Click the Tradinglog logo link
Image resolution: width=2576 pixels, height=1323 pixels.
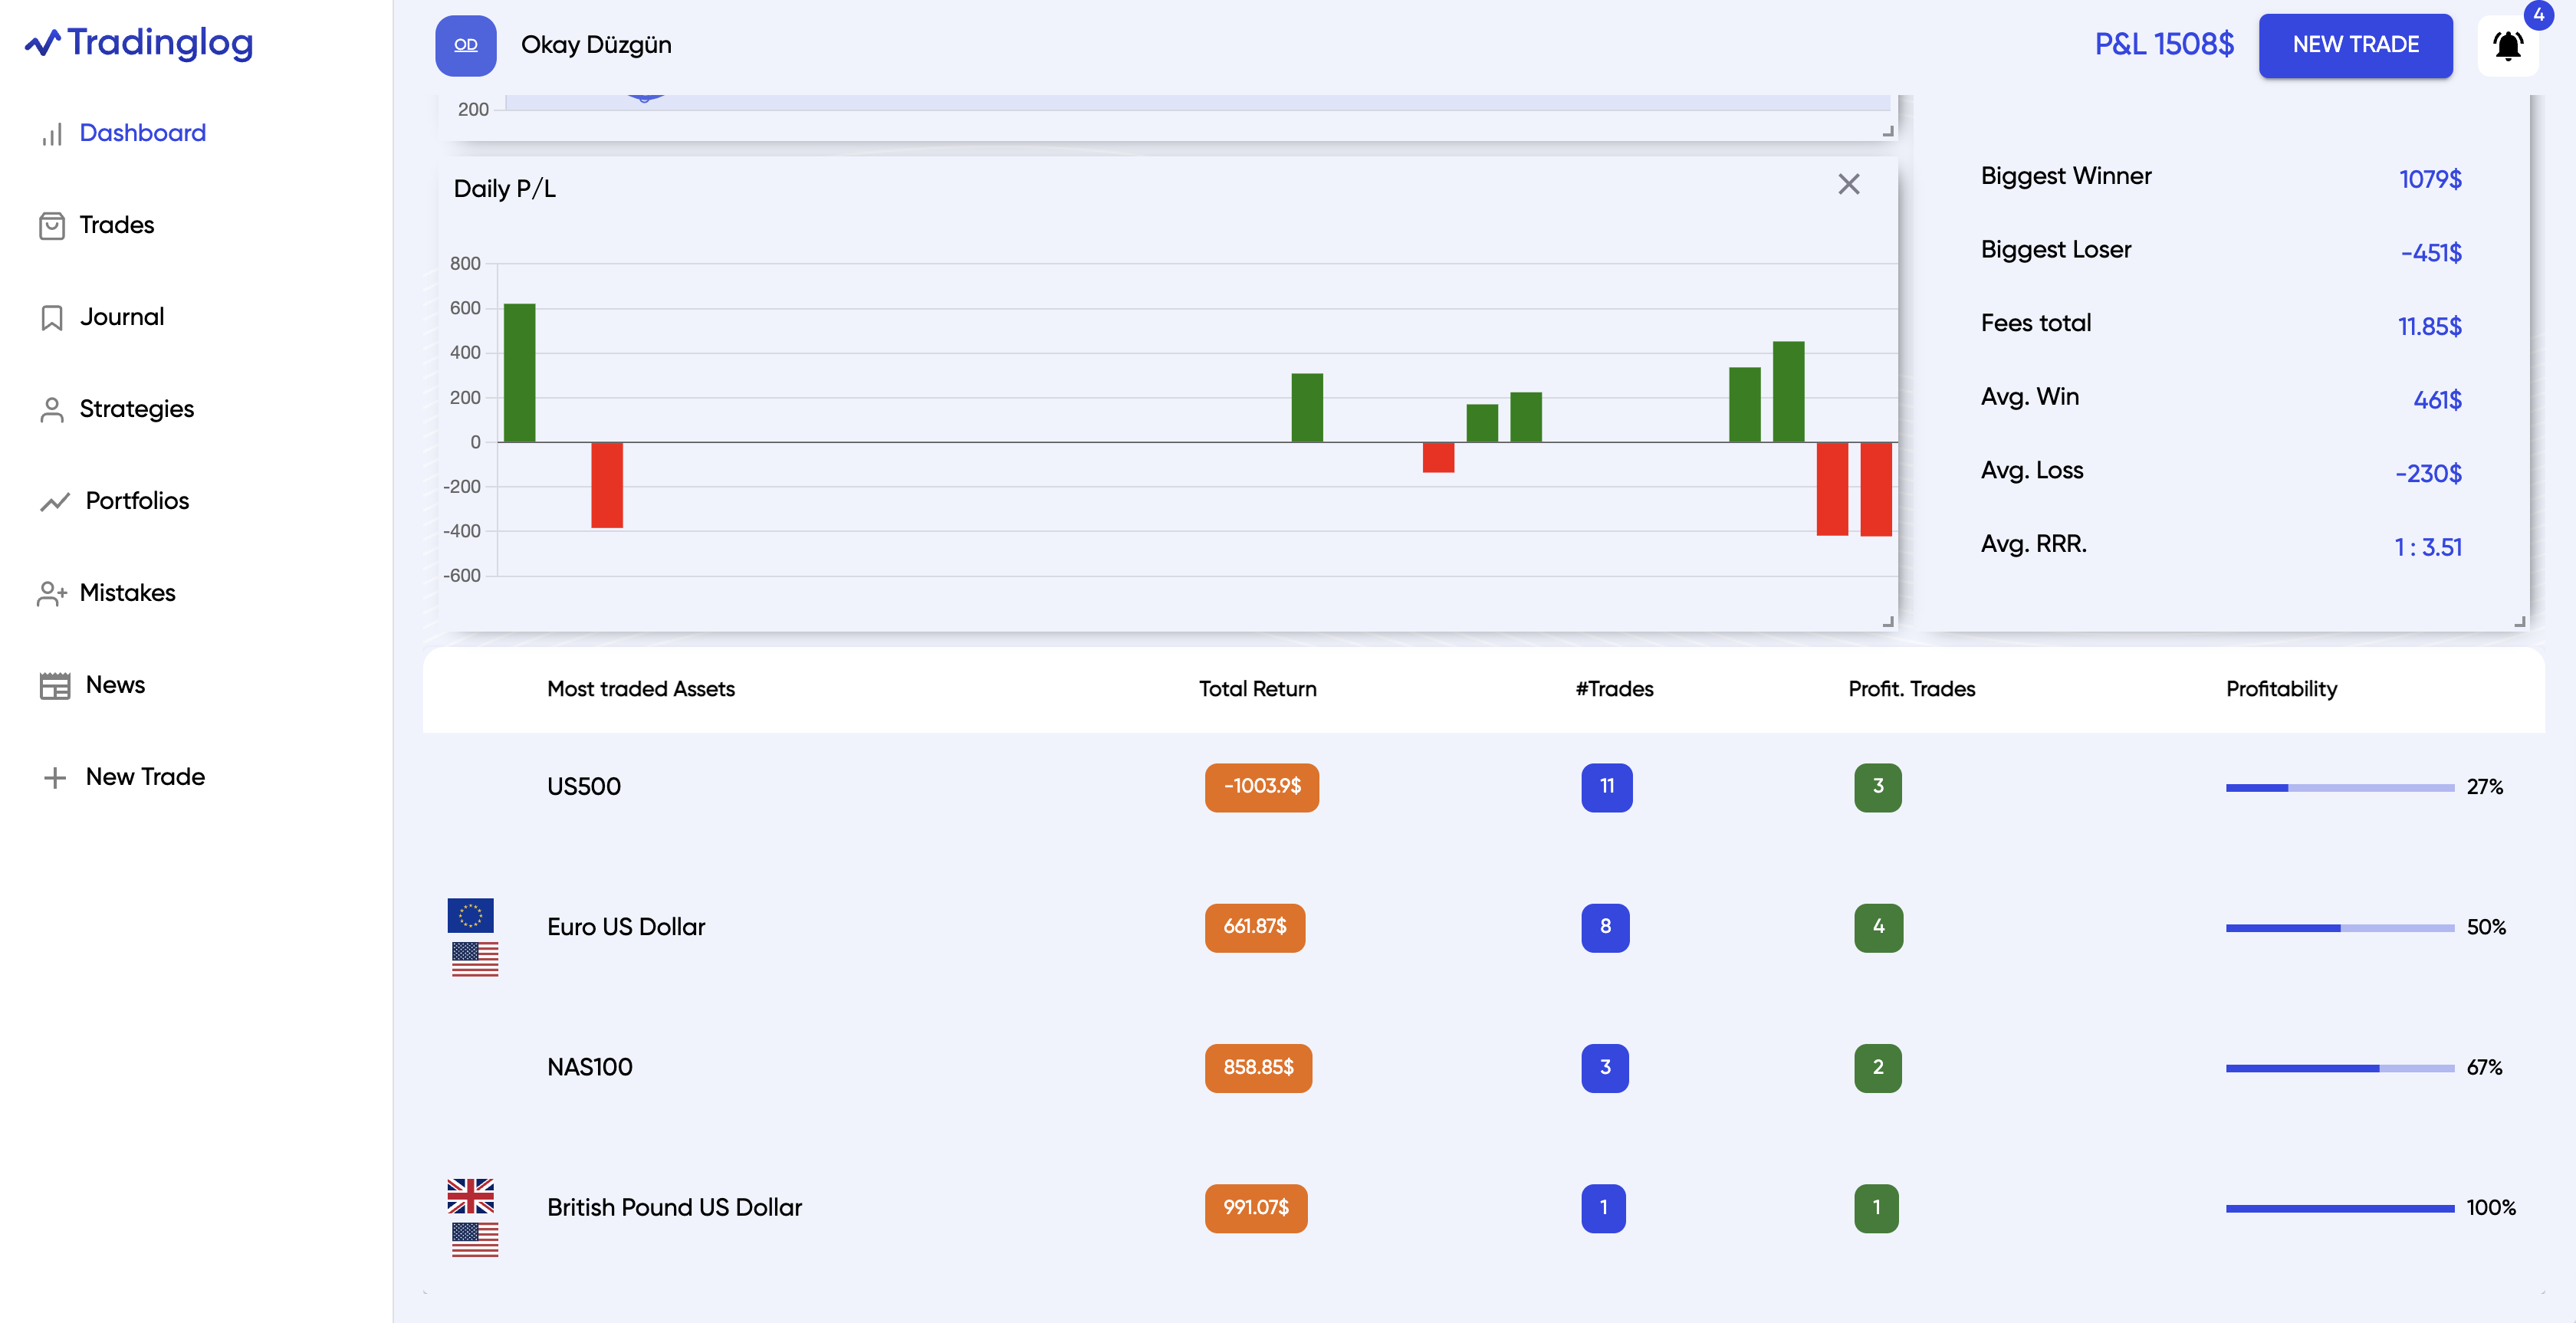tap(139, 43)
